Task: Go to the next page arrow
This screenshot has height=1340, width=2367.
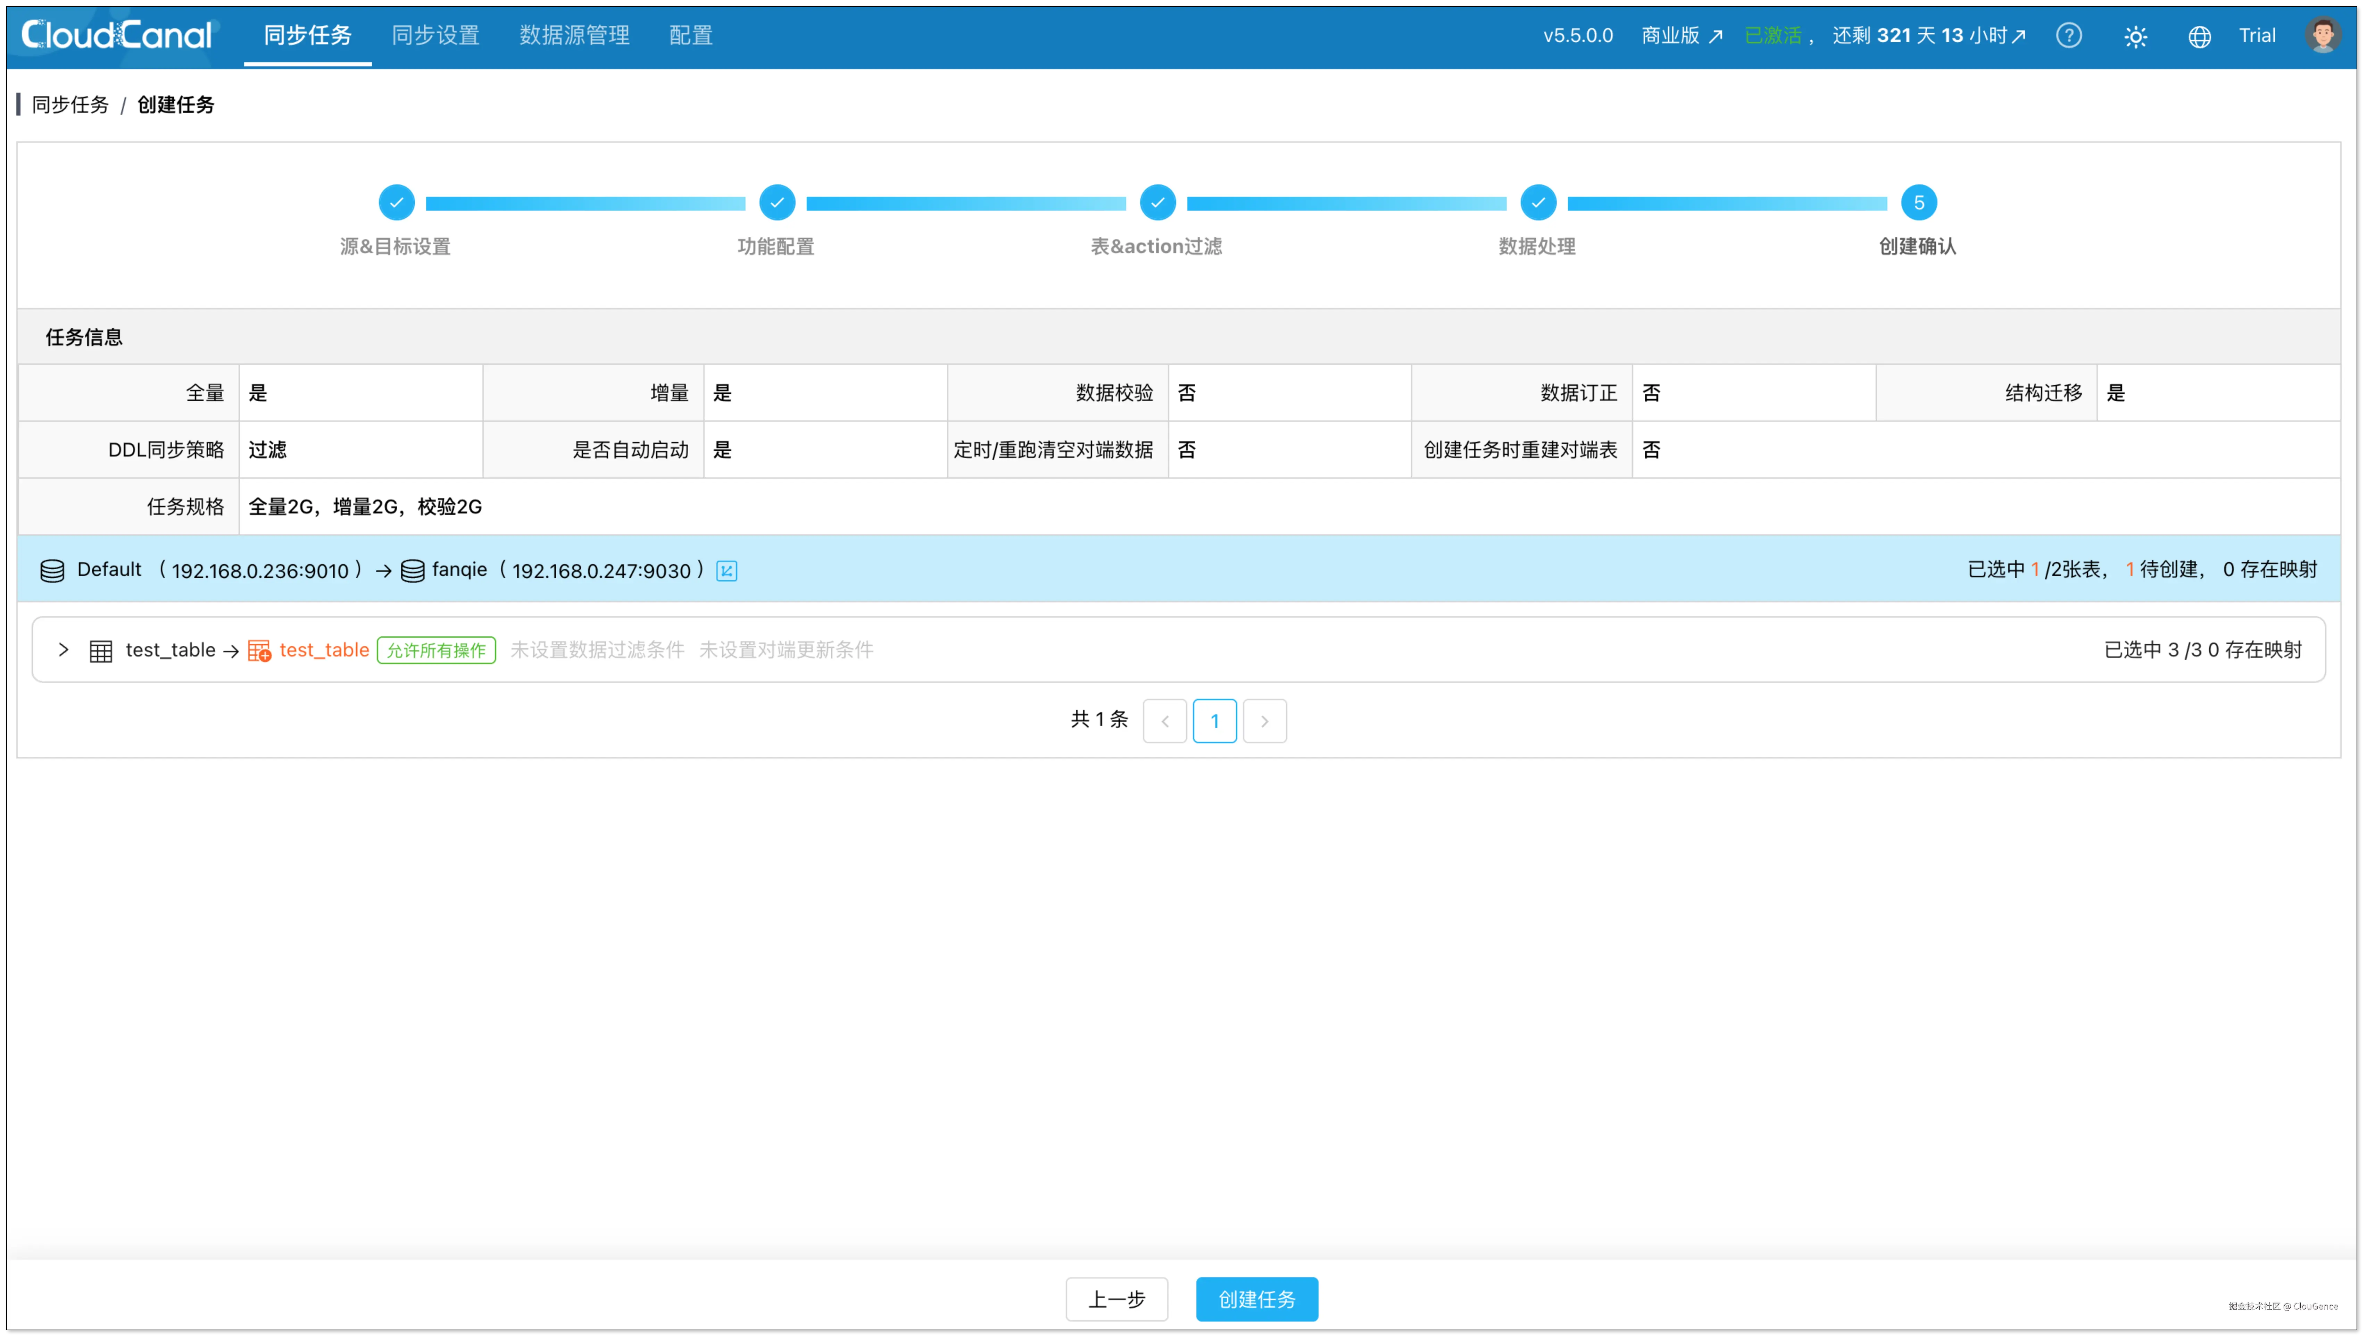Action: tap(1264, 721)
